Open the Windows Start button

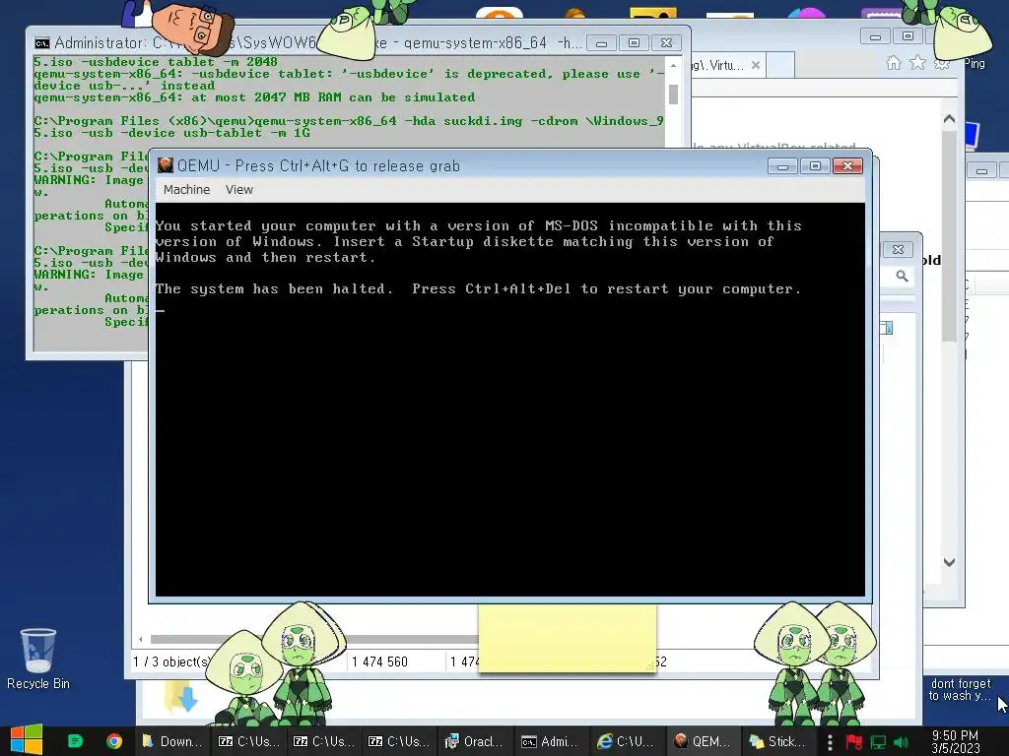pos(27,740)
